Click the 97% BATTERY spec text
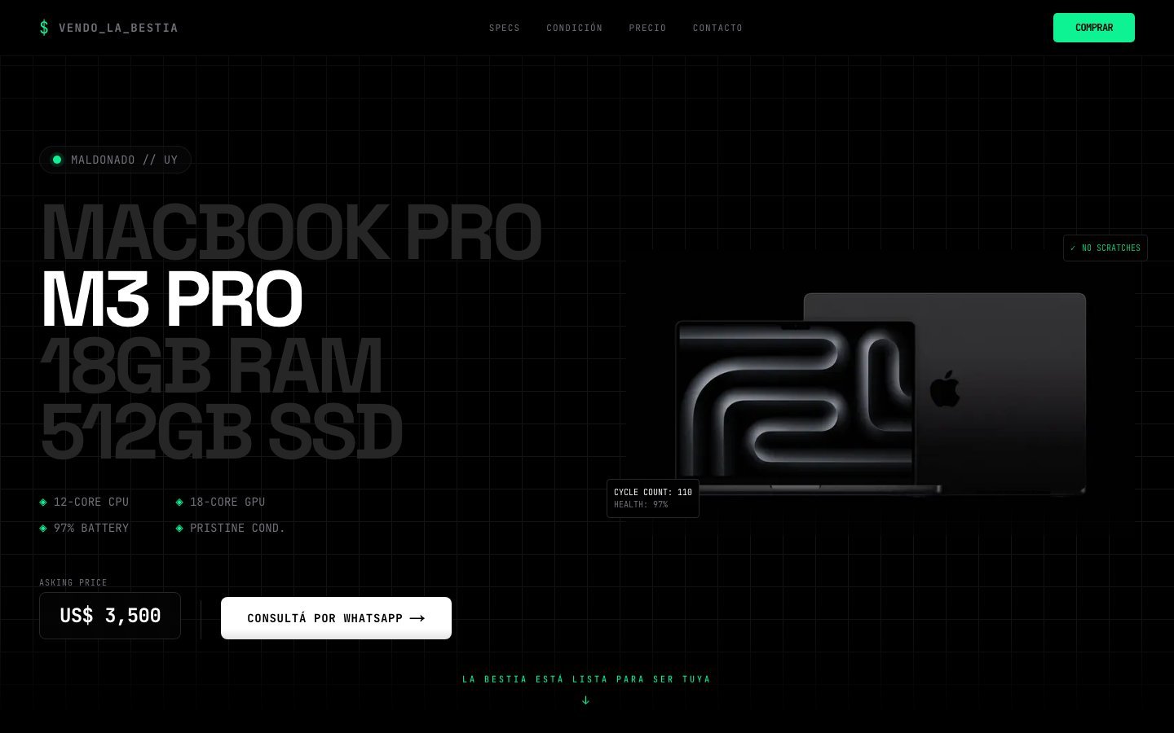Viewport: 1174px width, 733px height. pyautogui.click(x=91, y=529)
